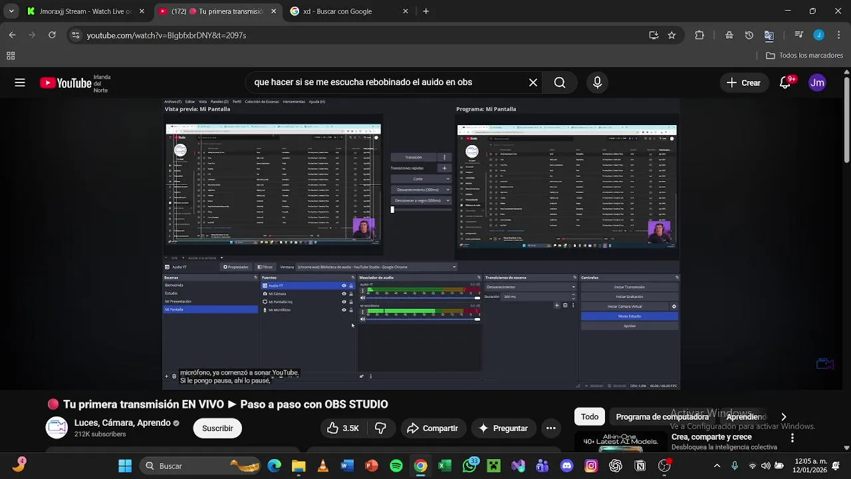Open a new browser tab

click(425, 11)
